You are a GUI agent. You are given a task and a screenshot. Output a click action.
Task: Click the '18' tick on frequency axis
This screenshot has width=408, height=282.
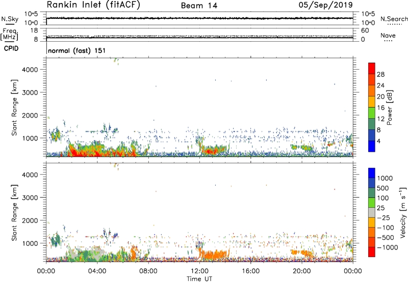pos(34,31)
